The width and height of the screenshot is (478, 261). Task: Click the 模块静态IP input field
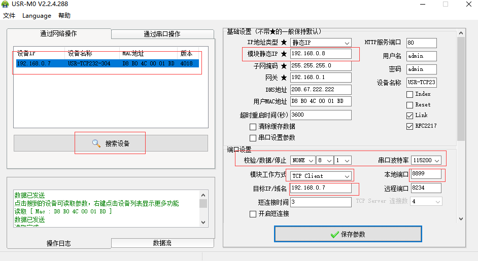pos(320,54)
